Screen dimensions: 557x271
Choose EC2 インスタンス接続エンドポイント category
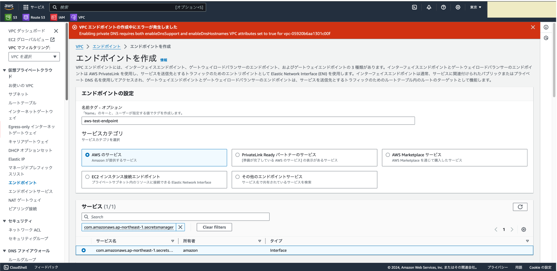click(x=87, y=177)
